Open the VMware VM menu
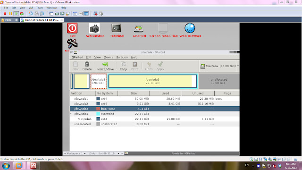The width and height of the screenshot is (302, 170). [x=31, y=8]
